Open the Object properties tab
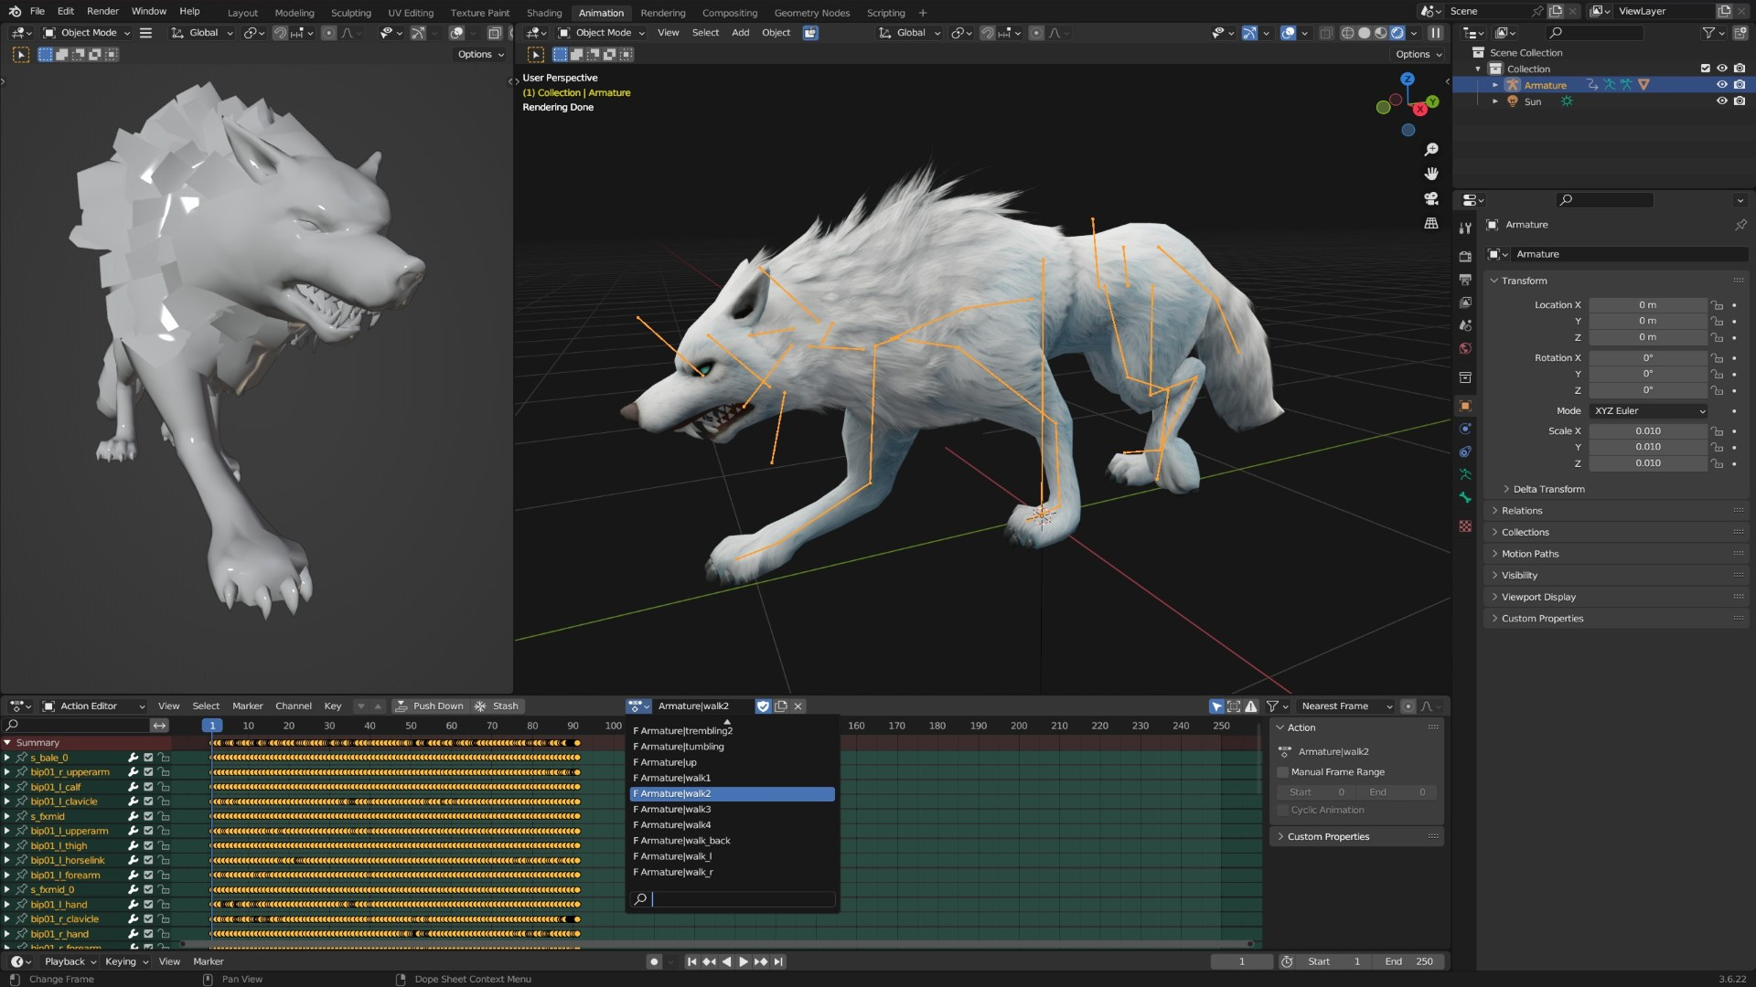The image size is (1756, 987). 1465,406
